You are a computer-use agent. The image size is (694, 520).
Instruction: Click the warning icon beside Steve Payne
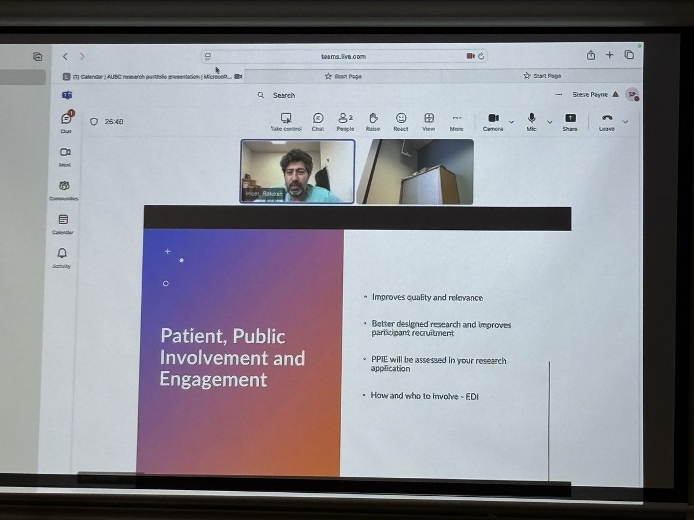tap(615, 94)
